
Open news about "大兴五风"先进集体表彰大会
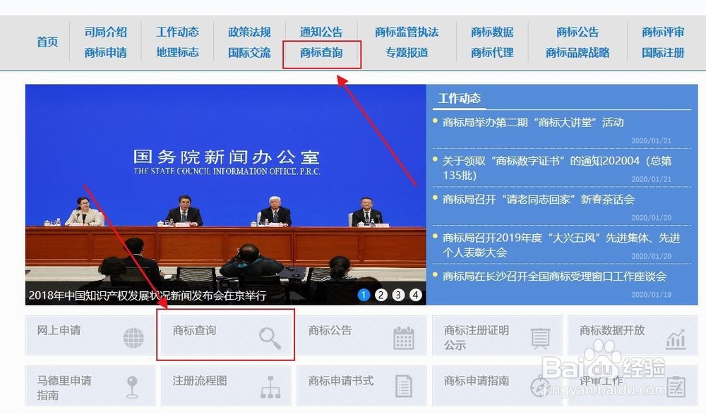561,245
